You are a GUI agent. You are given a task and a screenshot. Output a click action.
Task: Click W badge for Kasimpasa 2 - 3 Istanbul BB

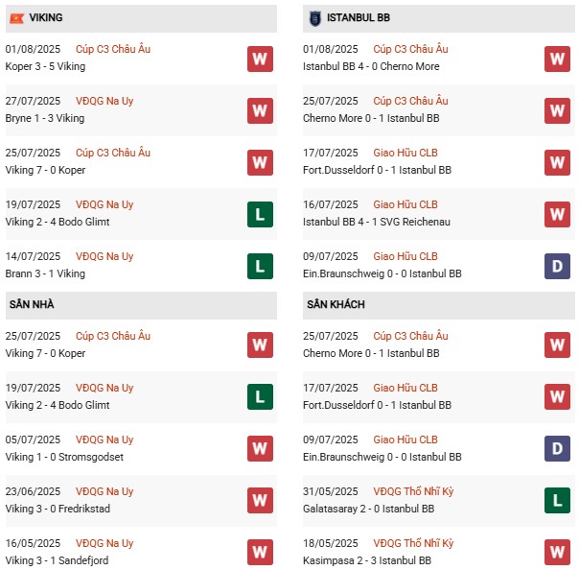(x=557, y=552)
